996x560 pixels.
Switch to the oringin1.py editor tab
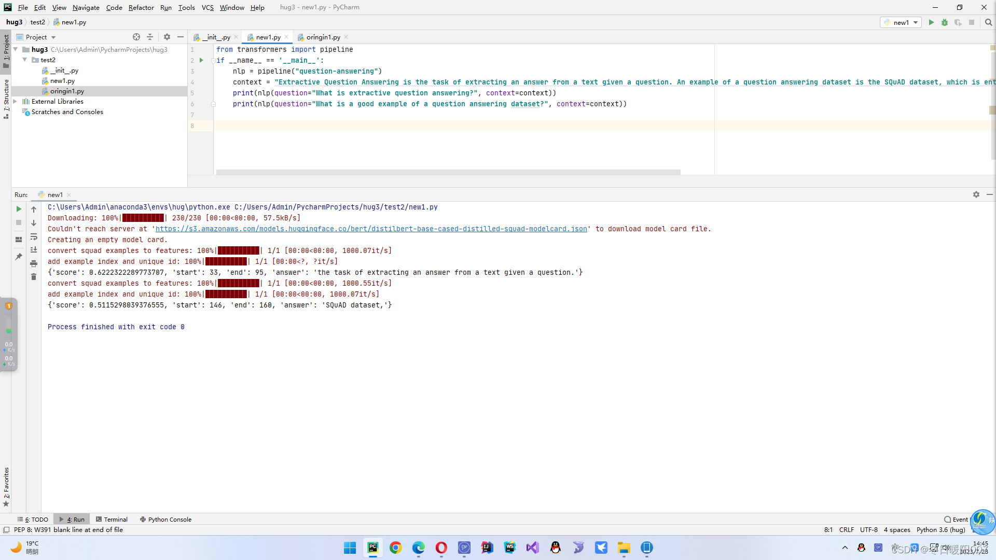click(323, 37)
